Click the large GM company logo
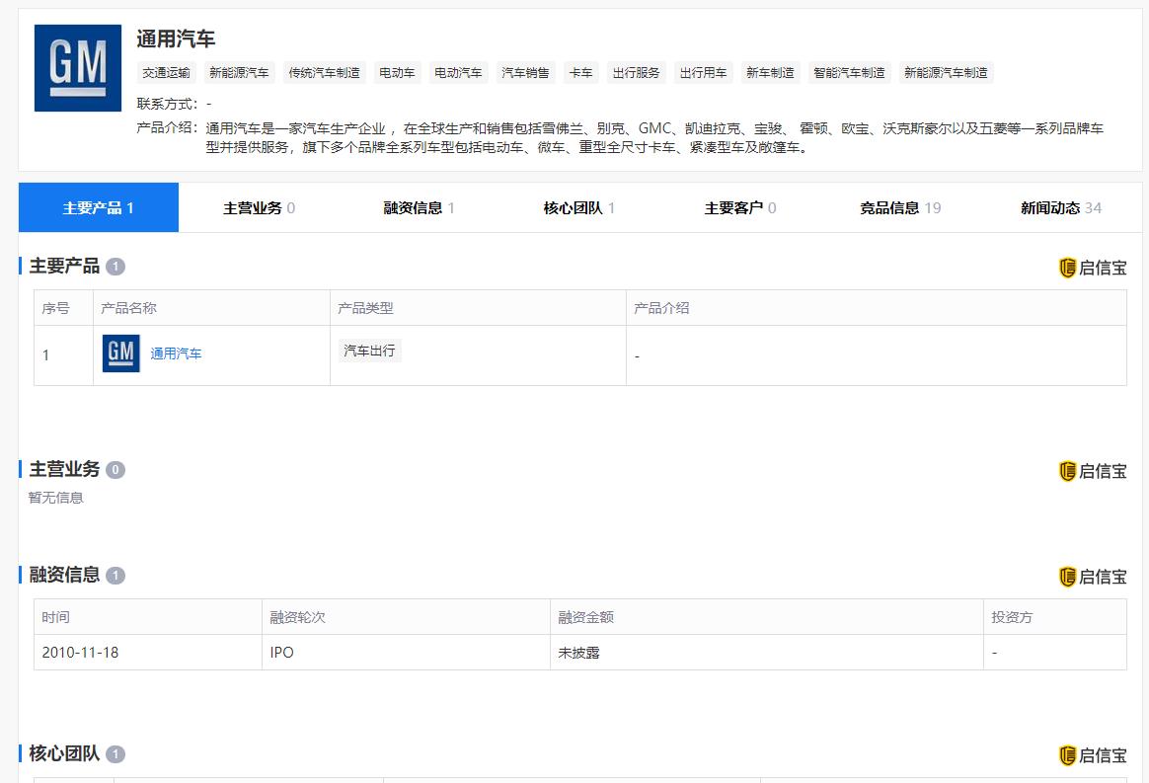Viewport: 1149px width, 783px height. pos(78,68)
